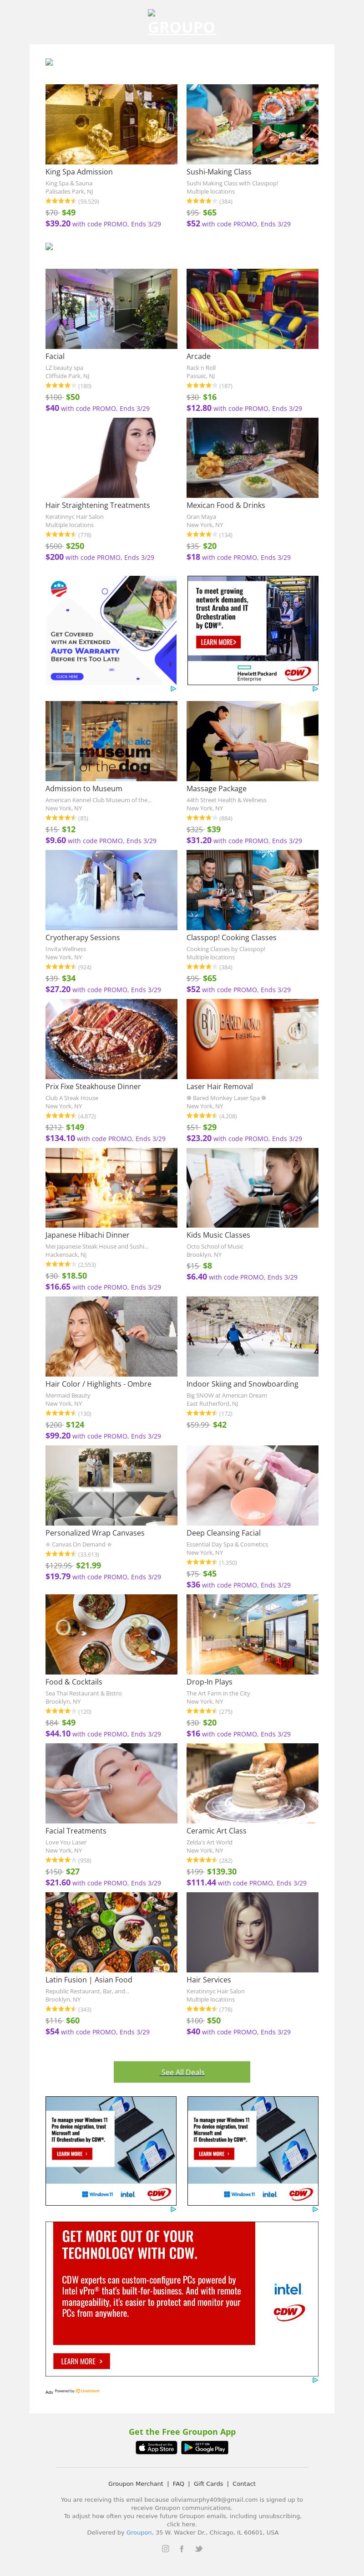This screenshot has width=364, height=2576.
Task: Tap the App Store download badge
Action: click(x=156, y=2447)
